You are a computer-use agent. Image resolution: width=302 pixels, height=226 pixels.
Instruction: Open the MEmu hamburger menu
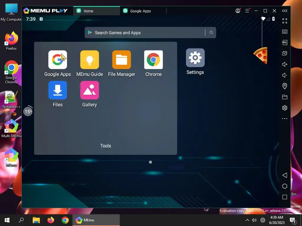247,11
